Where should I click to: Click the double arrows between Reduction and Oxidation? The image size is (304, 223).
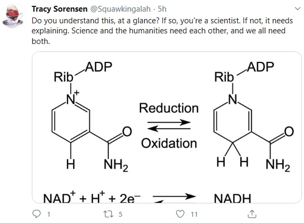pos(169,126)
